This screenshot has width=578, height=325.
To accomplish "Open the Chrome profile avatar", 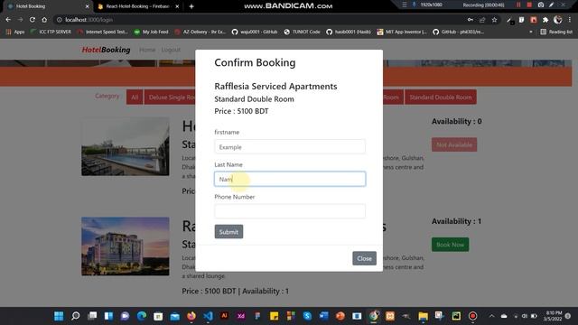I will (x=558, y=20).
